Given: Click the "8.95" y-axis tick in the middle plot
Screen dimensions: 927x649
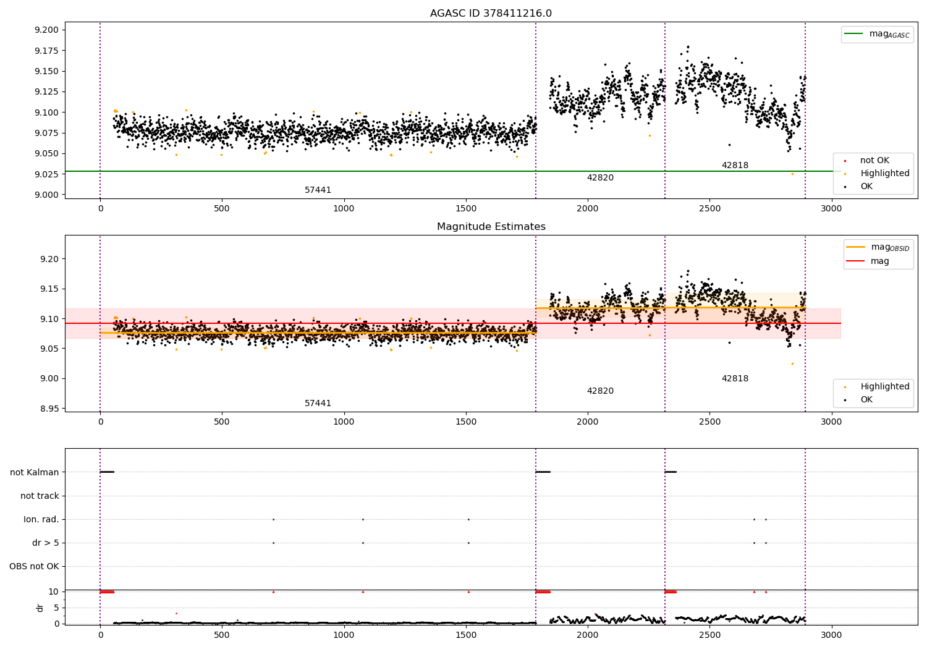Looking at the screenshot, I should 49,409.
